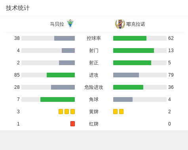
Task: Click 耶克拉诺's green 控球率 bar
Action: (130, 38)
